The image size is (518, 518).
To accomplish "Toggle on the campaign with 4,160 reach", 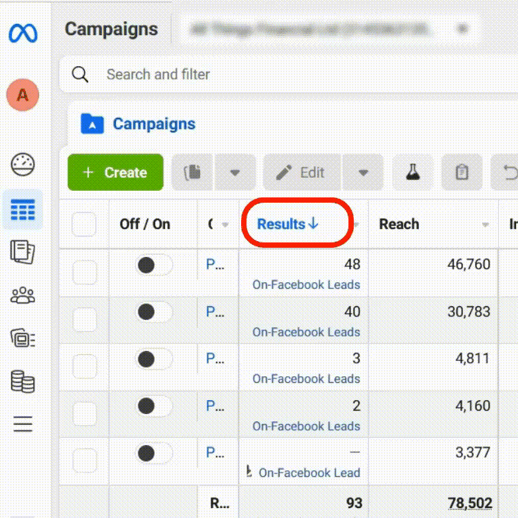I will [x=154, y=406].
